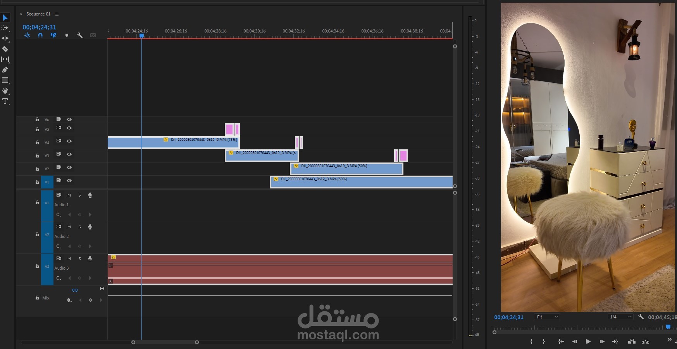Click the Mark In button
Viewport: 677px width, 349px height.
(x=532, y=341)
